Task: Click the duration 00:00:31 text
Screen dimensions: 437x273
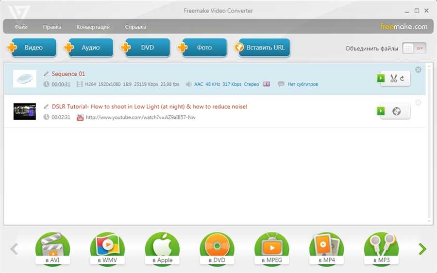Action: point(61,84)
